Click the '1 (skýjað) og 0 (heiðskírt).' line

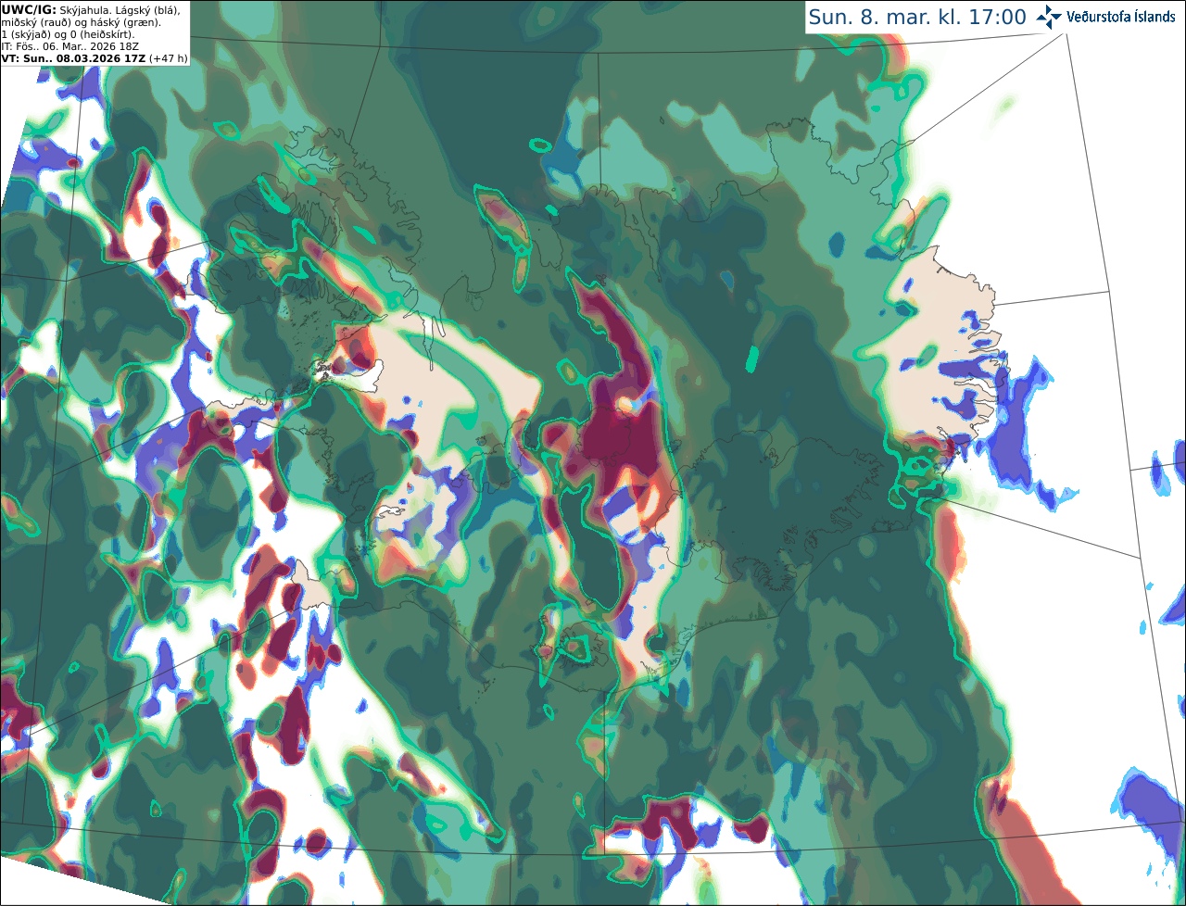[68, 34]
